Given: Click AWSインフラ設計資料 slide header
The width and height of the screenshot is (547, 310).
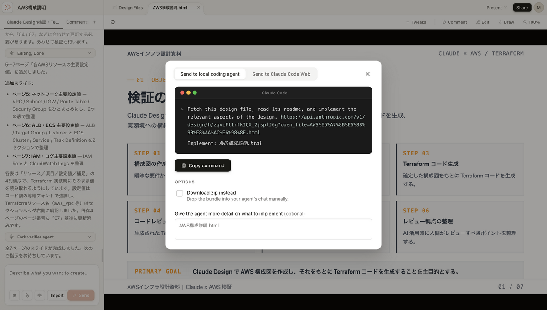Looking at the screenshot, I should coord(154,53).
